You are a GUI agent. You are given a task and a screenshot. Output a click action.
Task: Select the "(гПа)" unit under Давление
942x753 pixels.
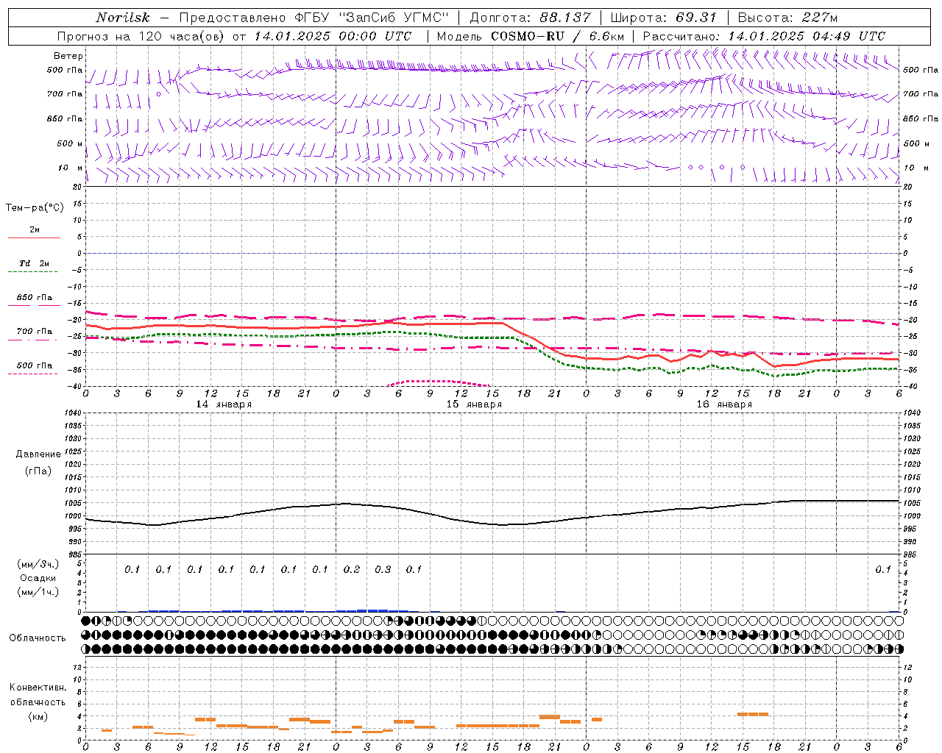pyautogui.click(x=38, y=471)
